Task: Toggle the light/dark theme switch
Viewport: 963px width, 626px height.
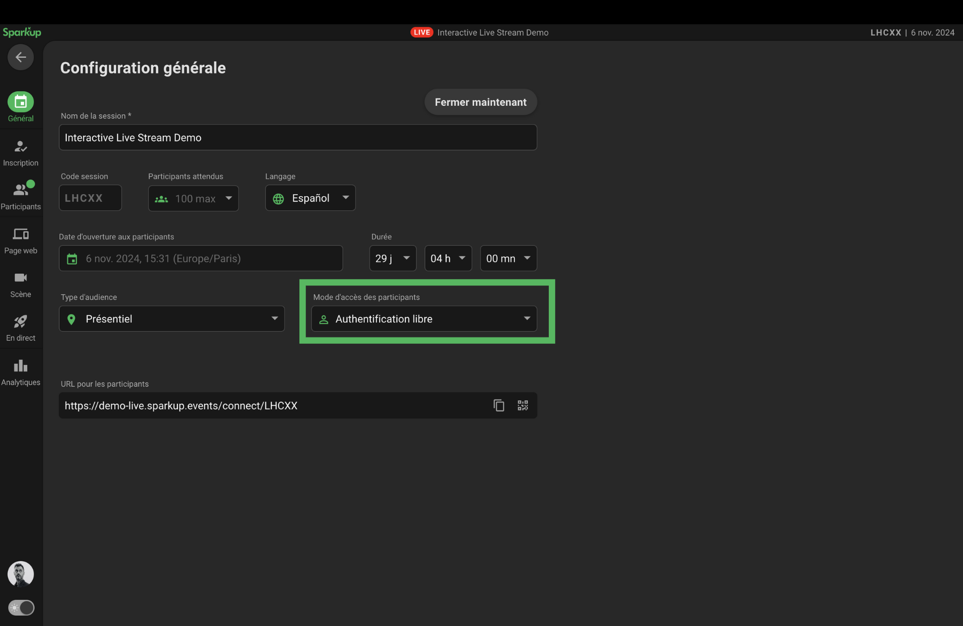Action: pos(21,608)
